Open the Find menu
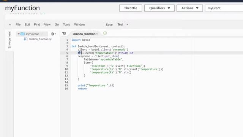Viewport: 243px width, 137px height. 37,24
